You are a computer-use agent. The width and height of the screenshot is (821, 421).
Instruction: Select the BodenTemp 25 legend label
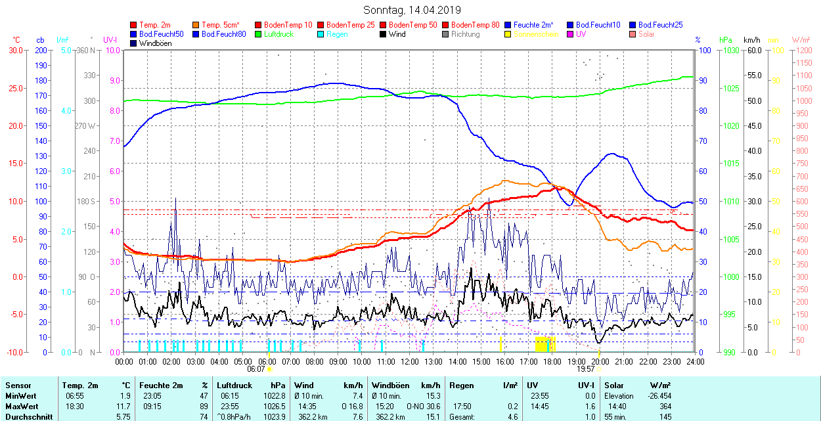pyautogui.click(x=351, y=25)
